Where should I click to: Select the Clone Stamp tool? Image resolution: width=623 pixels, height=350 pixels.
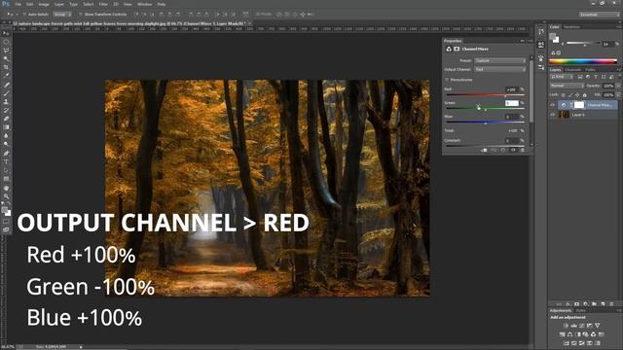(x=6, y=101)
